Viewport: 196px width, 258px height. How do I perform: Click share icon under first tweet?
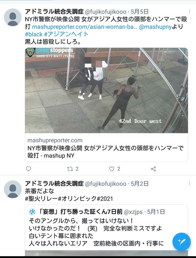[x=153, y=169]
